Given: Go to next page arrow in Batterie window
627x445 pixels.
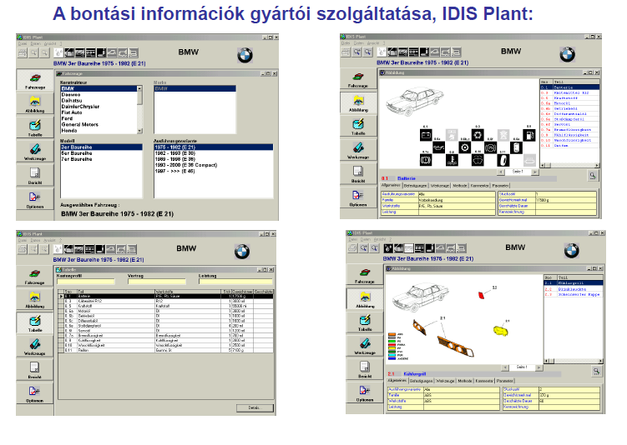Looking at the screenshot, I should 534,172.
